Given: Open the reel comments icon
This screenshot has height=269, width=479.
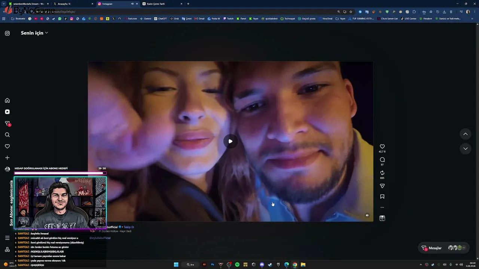Looking at the screenshot, I should [382, 160].
